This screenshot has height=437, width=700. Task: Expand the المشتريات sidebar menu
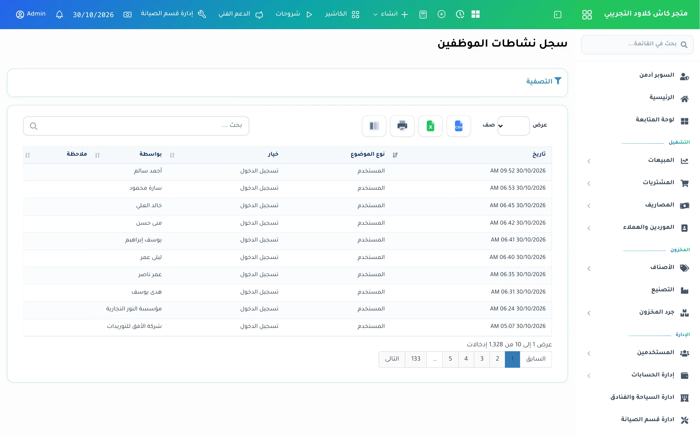coord(637,183)
